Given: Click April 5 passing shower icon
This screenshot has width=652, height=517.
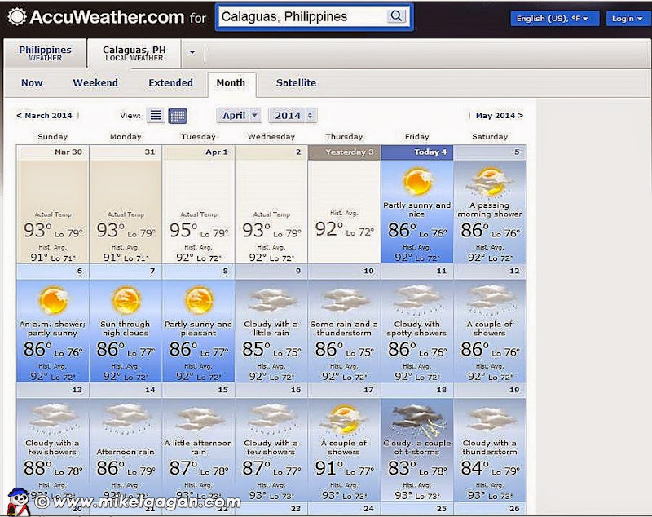Looking at the screenshot, I should pos(490,182).
